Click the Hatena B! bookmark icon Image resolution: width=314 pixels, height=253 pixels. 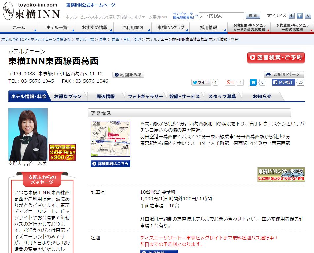(x=253, y=82)
